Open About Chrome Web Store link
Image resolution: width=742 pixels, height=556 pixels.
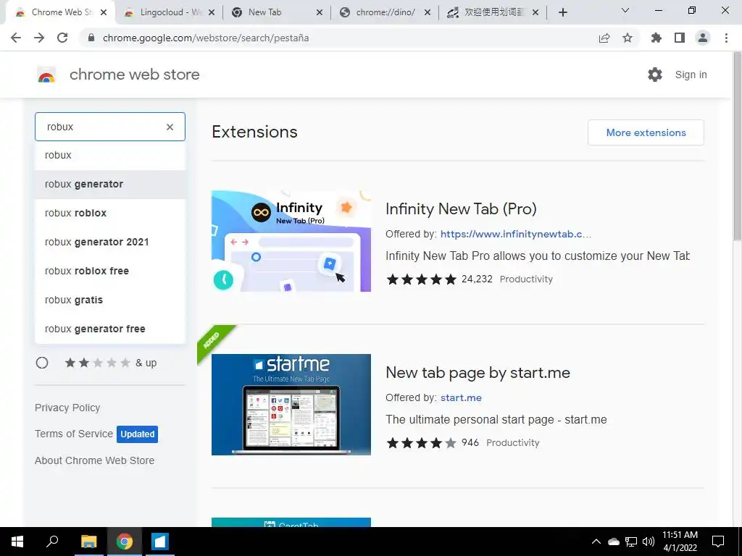(95, 460)
